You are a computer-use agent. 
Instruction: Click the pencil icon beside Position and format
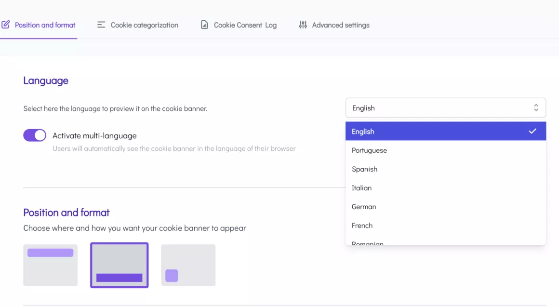point(6,25)
